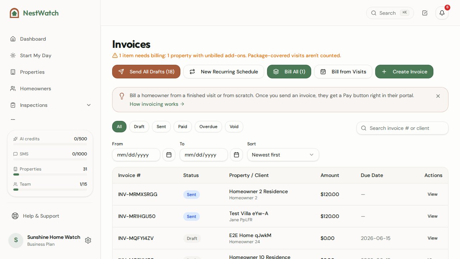Click the NestWatch house logo icon
This screenshot has width=460, height=259.
pyautogui.click(x=14, y=13)
